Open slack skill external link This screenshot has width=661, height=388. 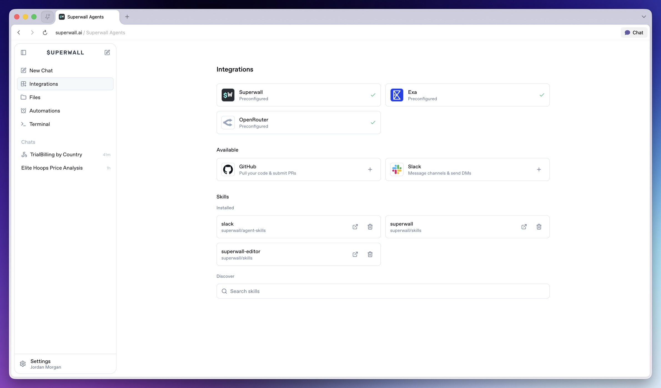[355, 227]
